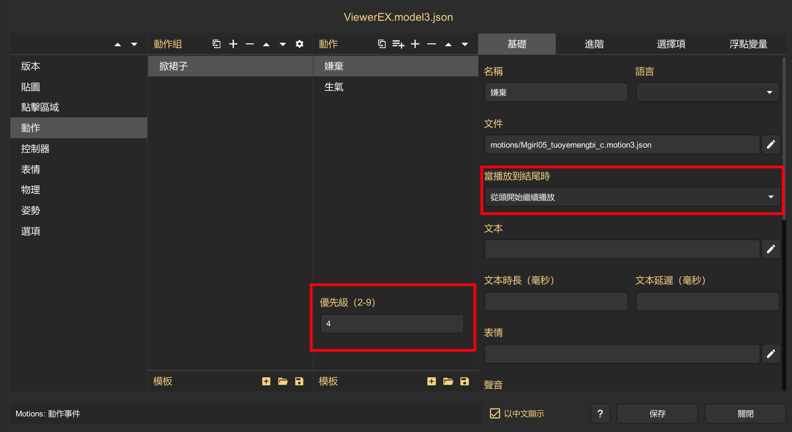This screenshot has height=432, width=792.
Task: Click the 保存 button
Action: tap(657, 414)
